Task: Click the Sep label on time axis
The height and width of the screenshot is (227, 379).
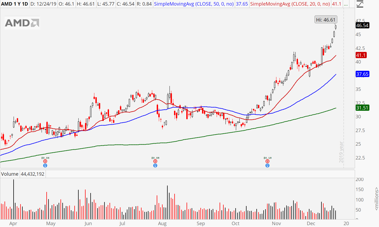Action: (201, 224)
